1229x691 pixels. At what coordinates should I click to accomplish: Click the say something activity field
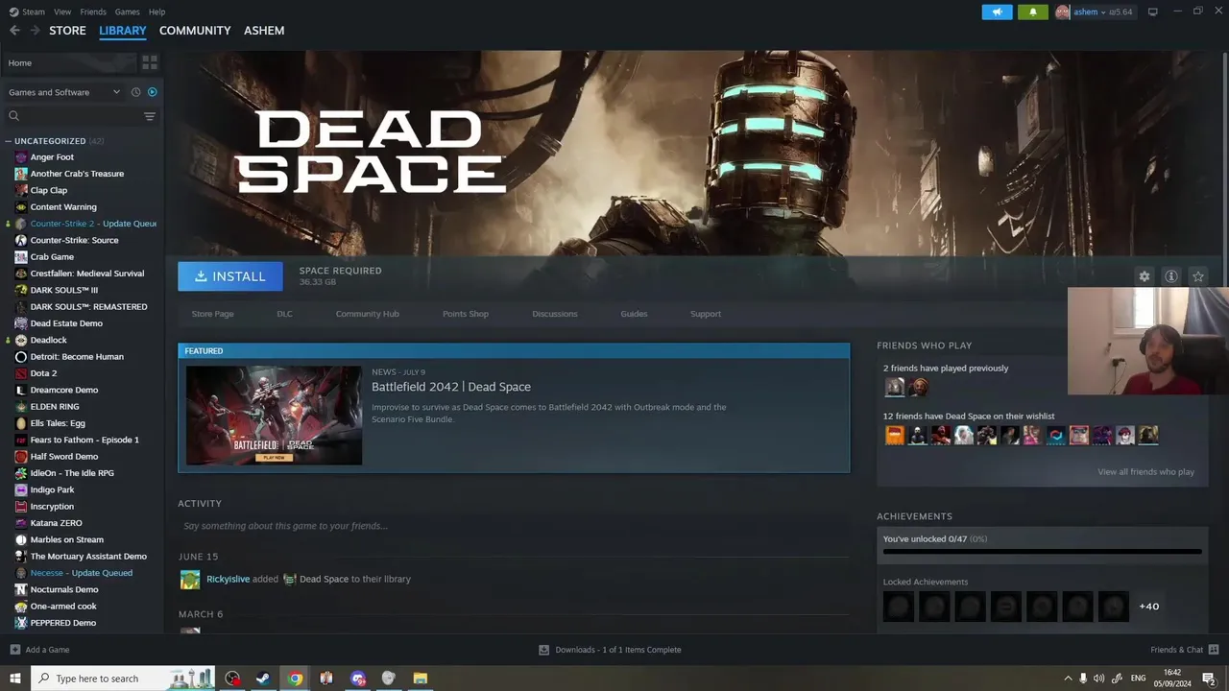pyautogui.click(x=514, y=526)
